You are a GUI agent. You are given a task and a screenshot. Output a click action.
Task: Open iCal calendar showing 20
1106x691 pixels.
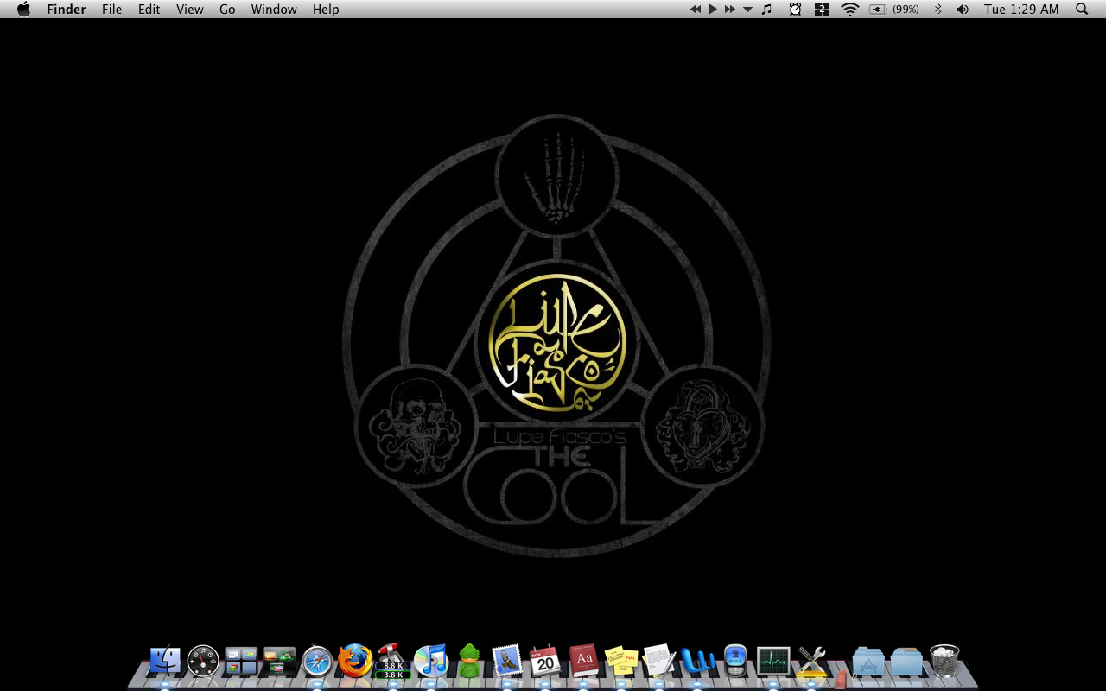pyautogui.click(x=544, y=662)
